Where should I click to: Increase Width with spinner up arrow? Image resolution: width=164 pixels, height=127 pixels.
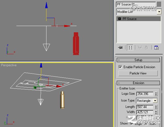coord(156,111)
